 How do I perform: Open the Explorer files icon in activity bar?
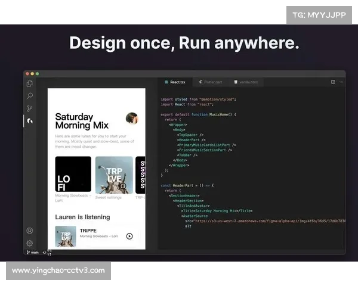point(30,83)
